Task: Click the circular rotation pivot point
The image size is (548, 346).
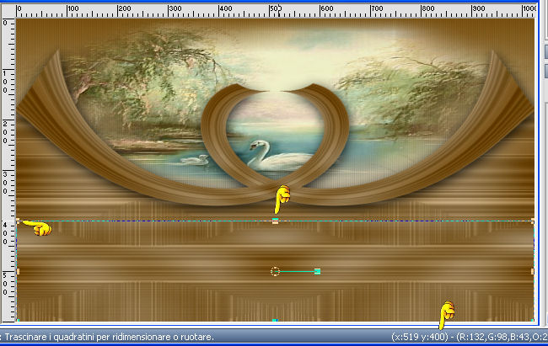Action: click(x=275, y=271)
